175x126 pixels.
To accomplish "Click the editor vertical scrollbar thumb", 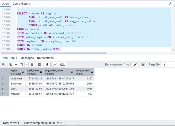I will coord(173,50).
